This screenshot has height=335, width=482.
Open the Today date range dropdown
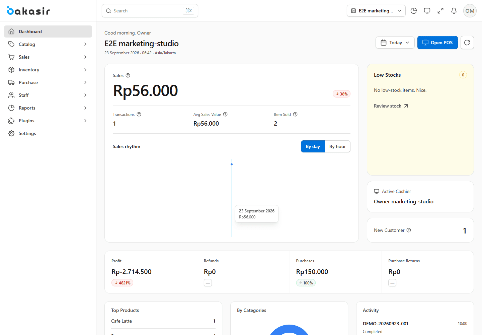(x=395, y=43)
